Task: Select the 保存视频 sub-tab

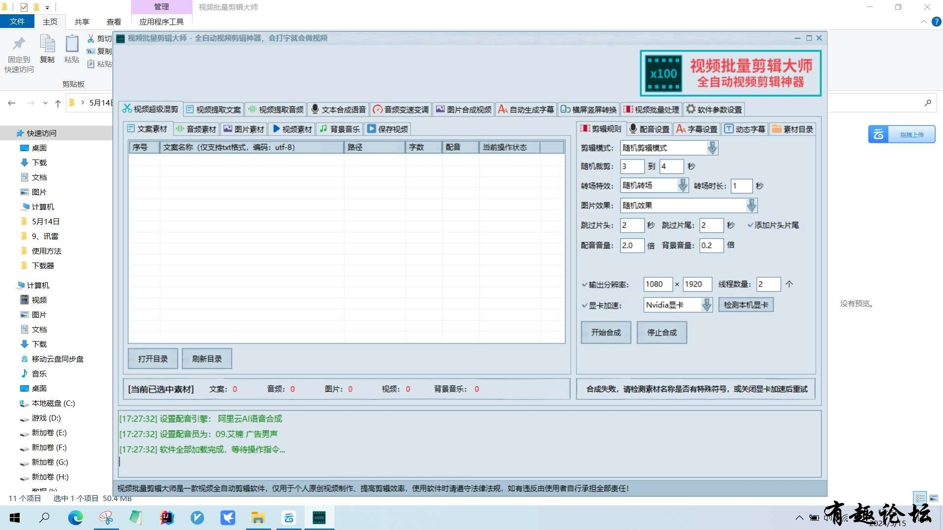Action: 388,129
